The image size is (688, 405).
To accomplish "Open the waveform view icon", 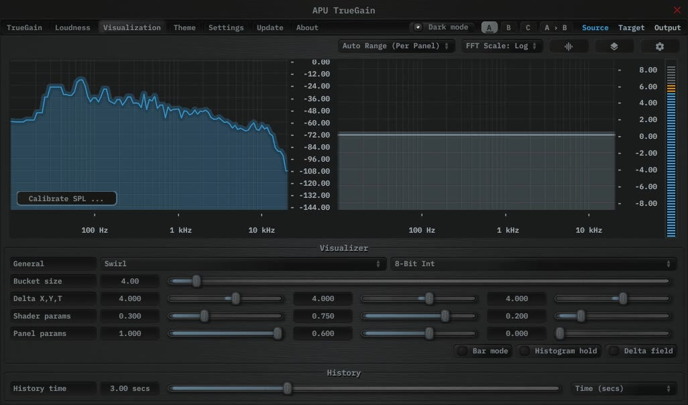I will point(569,46).
